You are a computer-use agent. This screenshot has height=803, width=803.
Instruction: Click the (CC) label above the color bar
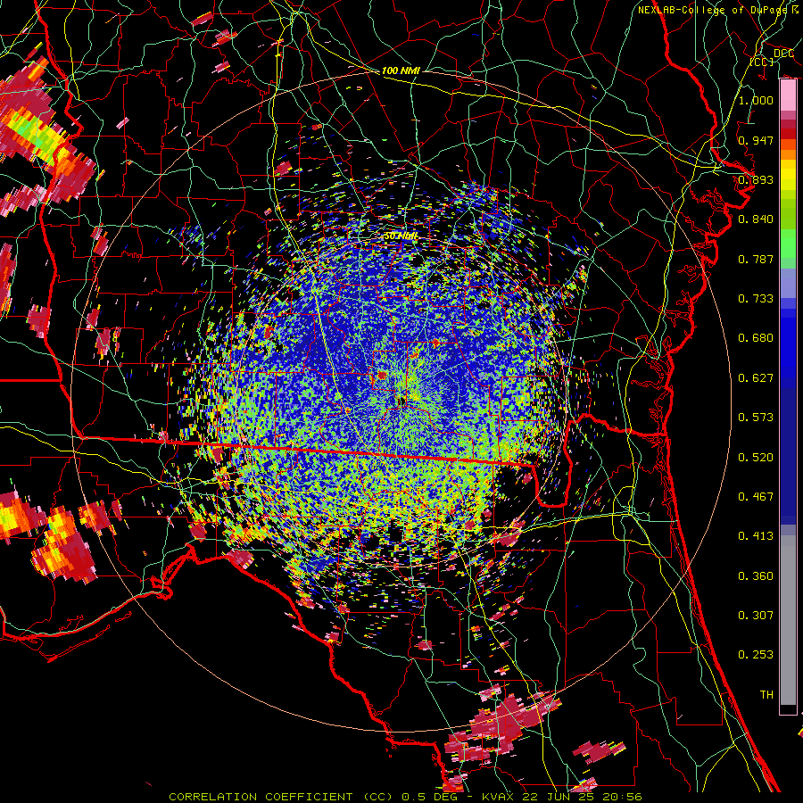[762, 62]
